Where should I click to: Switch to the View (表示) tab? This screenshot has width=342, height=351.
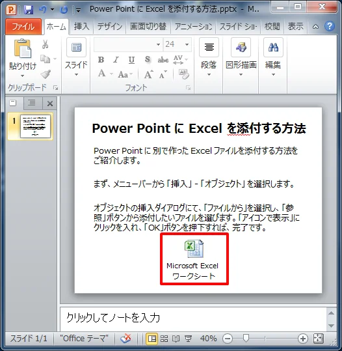[x=295, y=27]
